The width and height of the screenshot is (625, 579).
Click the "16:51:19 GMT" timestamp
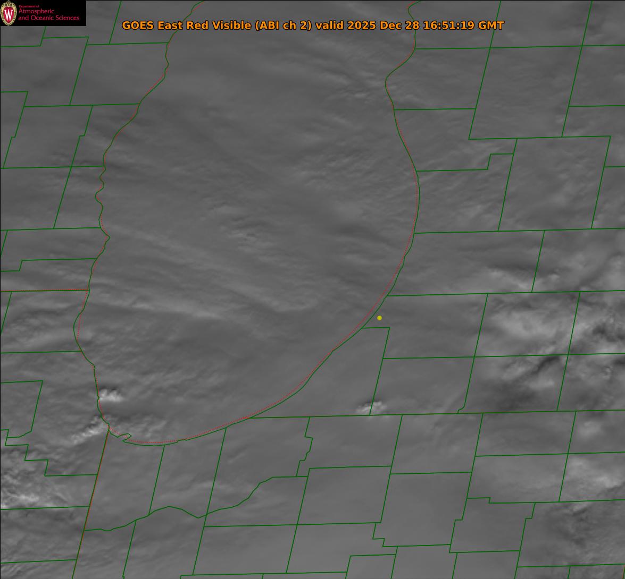click(463, 25)
